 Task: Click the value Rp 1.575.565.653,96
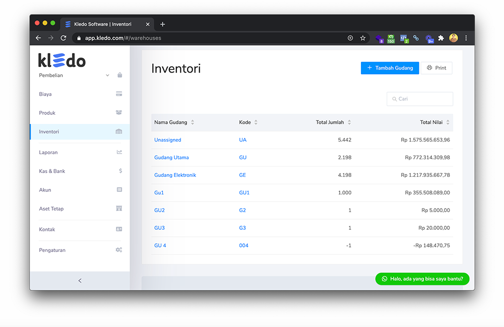pyautogui.click(x=425, y=140)
